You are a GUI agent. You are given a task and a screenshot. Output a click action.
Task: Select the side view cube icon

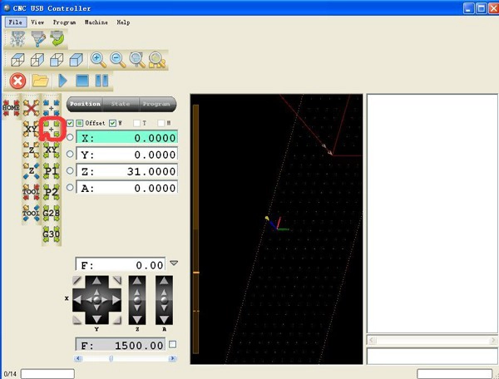pos(37,60)
